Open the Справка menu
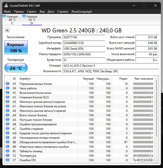This screenshot has height=168, width=163. coord(63,12)
